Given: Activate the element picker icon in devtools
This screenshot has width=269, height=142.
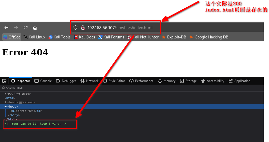Looking at the screenshot, I should pos(4,81).
